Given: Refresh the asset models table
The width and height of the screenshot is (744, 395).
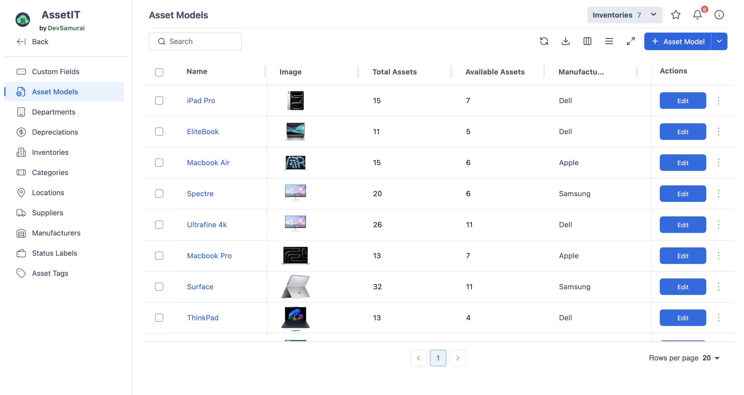Looking at the screenshot, I should point(544,41).
